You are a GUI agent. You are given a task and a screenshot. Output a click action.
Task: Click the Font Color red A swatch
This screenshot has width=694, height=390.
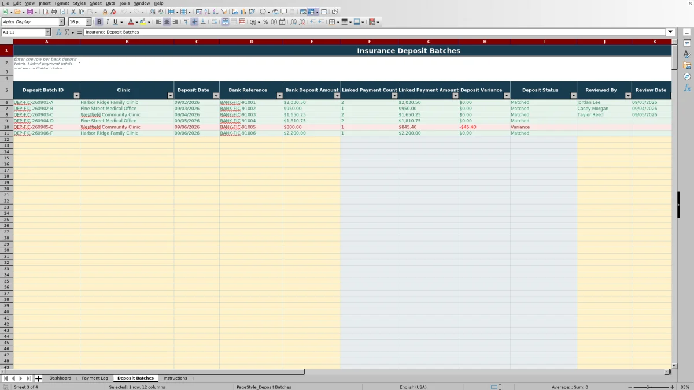[131, 22]
